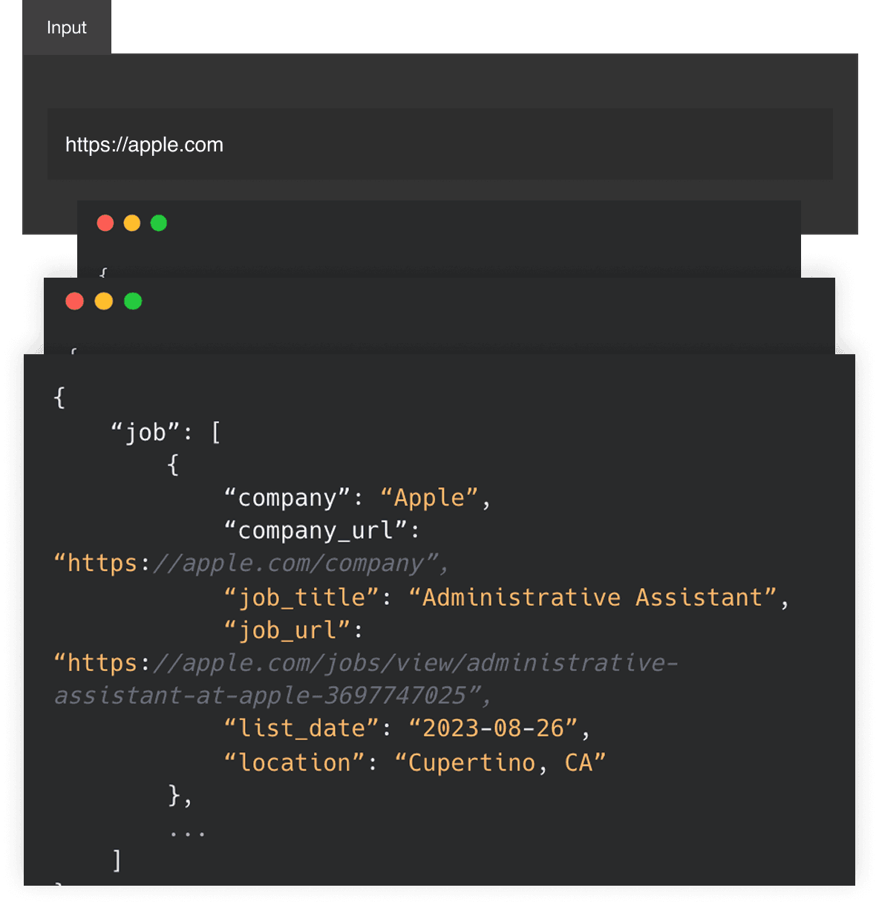The height and width of the screenshot is (905, 879).
Task: Click the https://apple.com URL input field
Action: tap(439, 144)
